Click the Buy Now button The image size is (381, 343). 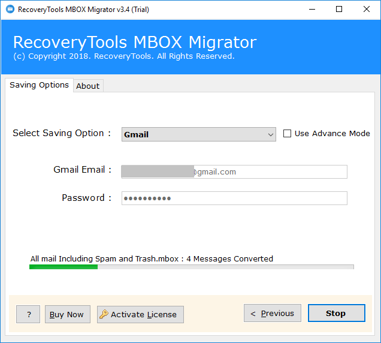tap(68, 314)
